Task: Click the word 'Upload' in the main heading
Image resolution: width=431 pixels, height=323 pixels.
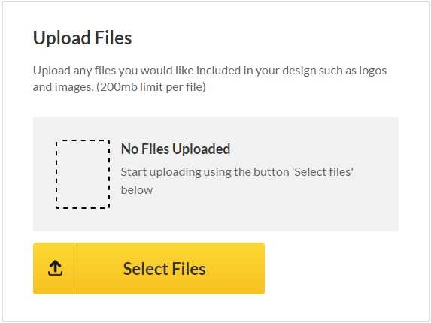Action: point(62,38)
